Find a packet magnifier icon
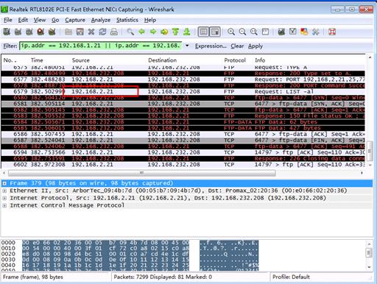 pos(130,32)
